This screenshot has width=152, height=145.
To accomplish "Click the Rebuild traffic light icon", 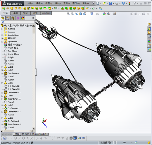I will coord(129,3).
